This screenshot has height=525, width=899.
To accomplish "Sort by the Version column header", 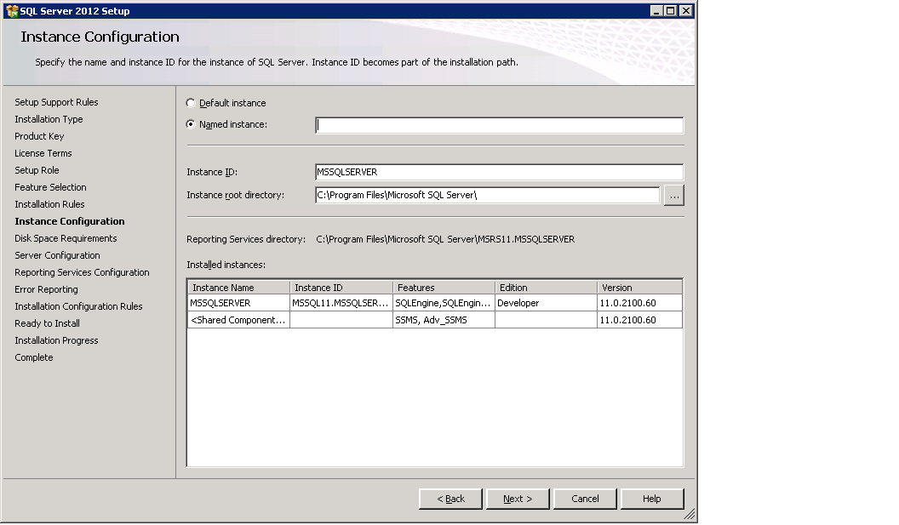I will coord(616,287).
